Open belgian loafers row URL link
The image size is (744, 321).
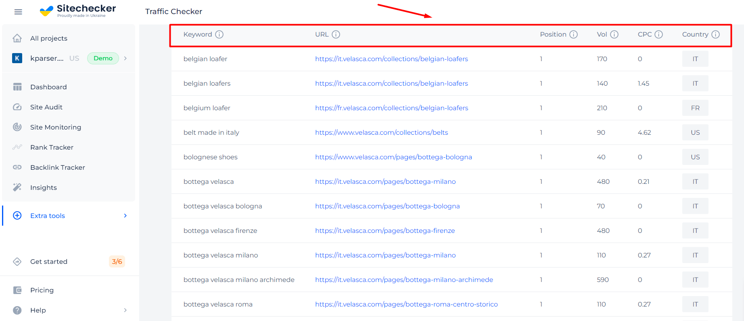click(391, 83)
